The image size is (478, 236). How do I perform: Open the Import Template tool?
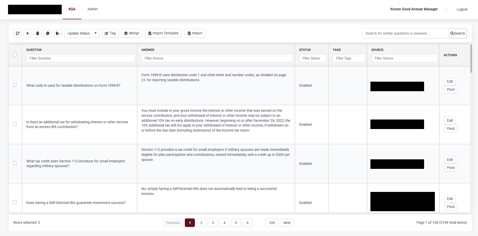(163, 33)
